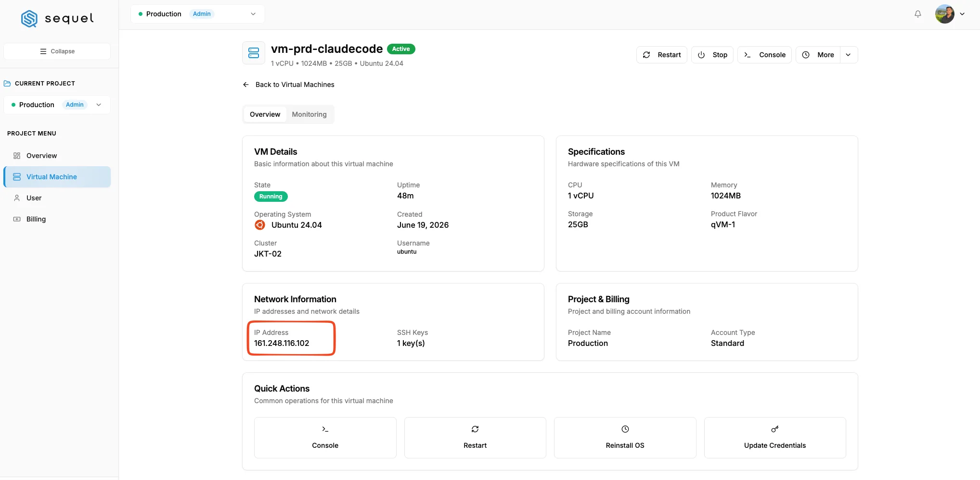980x480 pixels.
Task: Collapse the sidebar
Action: [x=57, y=51]
